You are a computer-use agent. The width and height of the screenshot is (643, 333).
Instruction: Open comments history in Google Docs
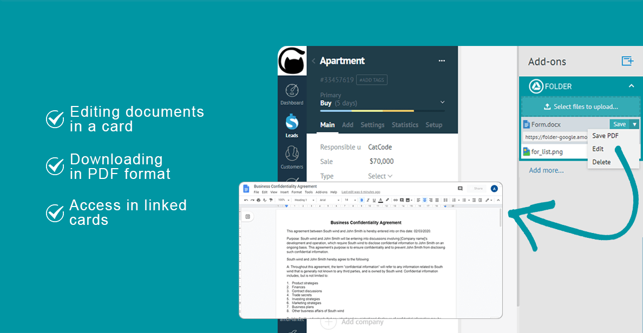pos(460,189)
